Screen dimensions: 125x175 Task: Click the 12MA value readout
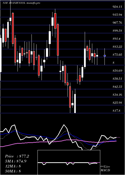point(13,166)
